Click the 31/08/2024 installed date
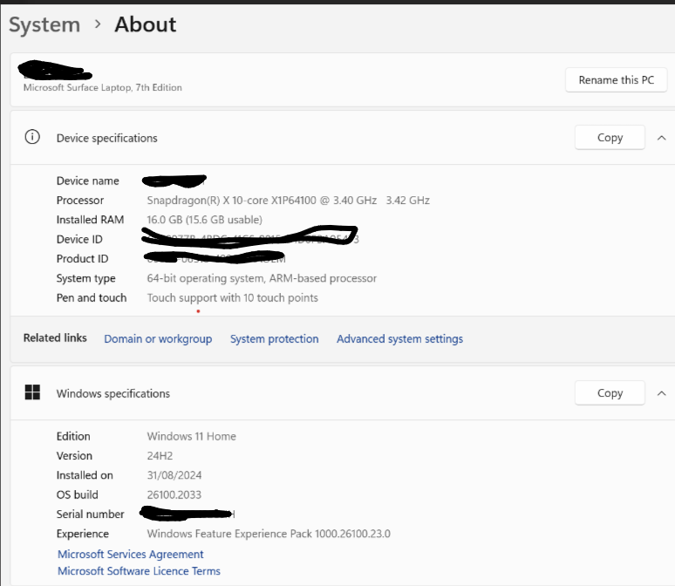This screenshot has width=675, height=586. click(x=174, y=475)
